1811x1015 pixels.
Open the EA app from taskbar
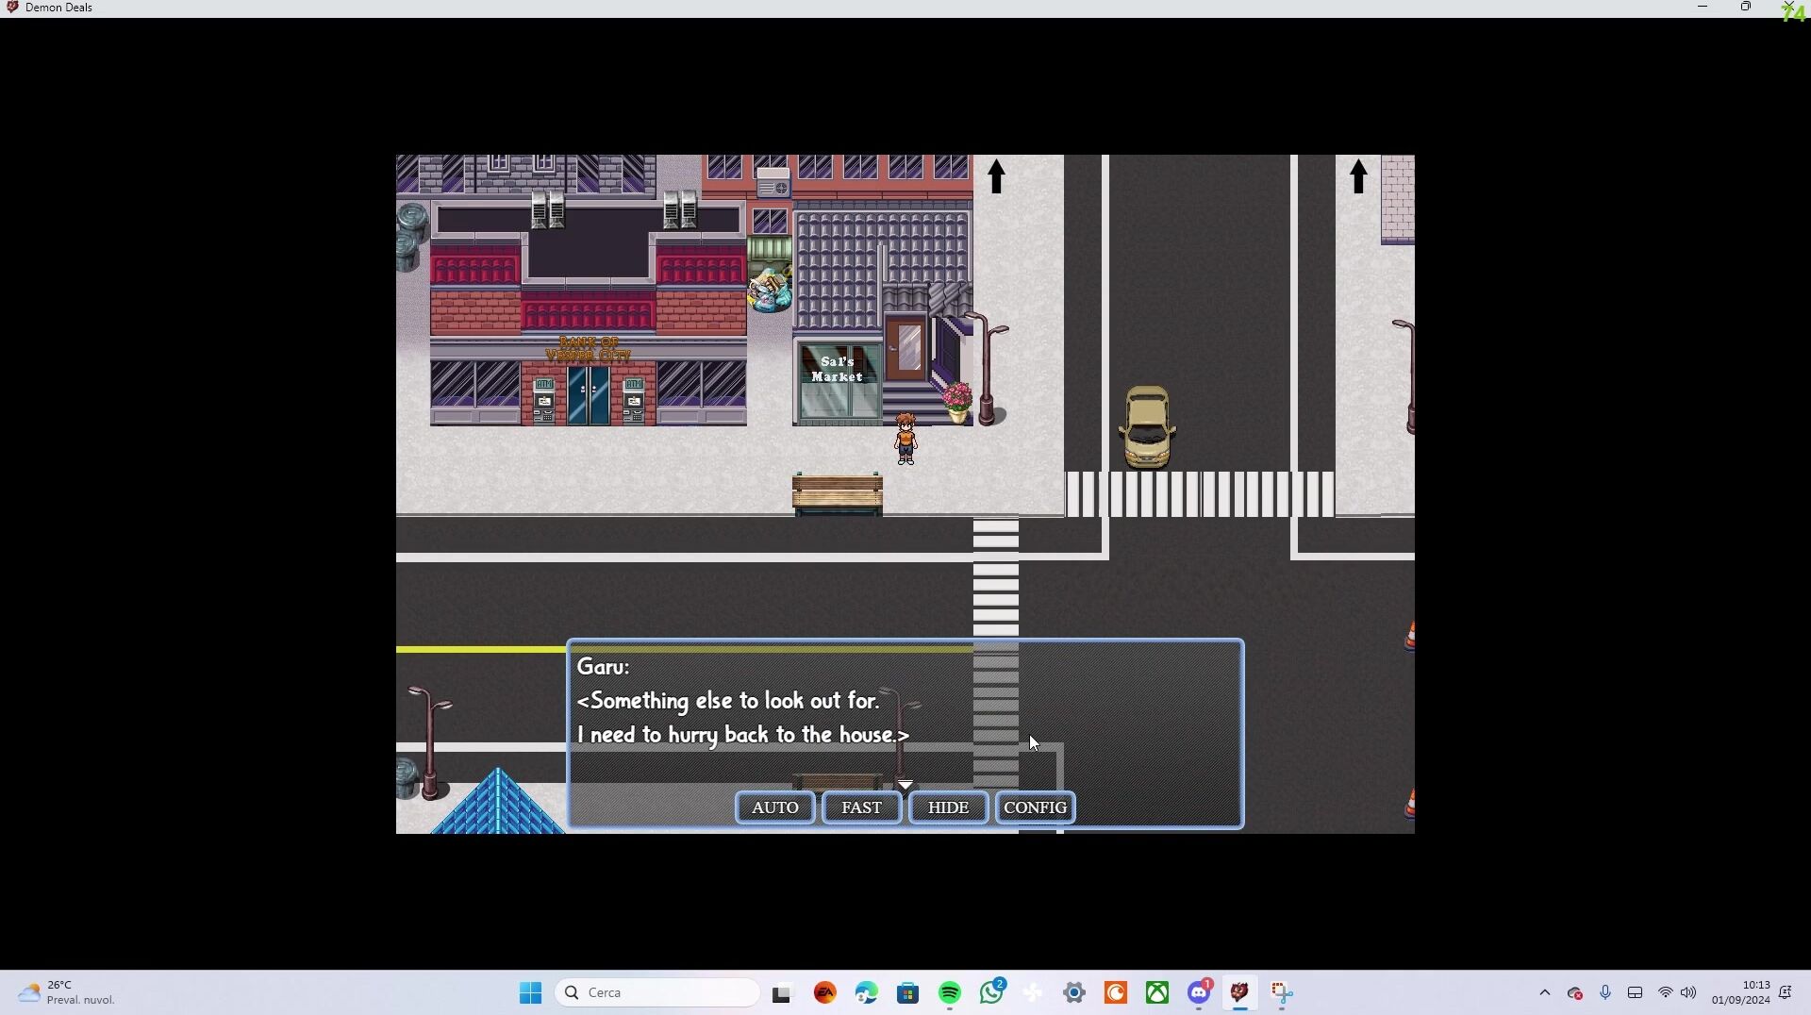pyautogui.click(x=824, y=992)
